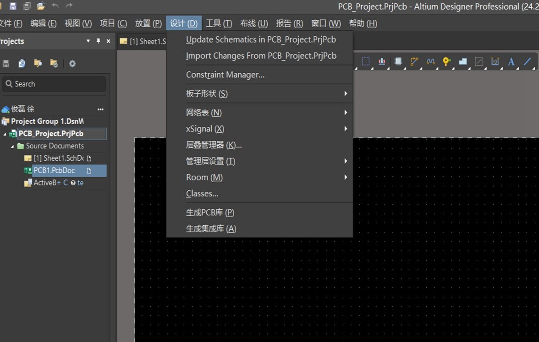The image size is (539, 342).
Task: Collapse the PCB_Project.PrjPcb tree node arrow
Action: (x=5, y=134)
